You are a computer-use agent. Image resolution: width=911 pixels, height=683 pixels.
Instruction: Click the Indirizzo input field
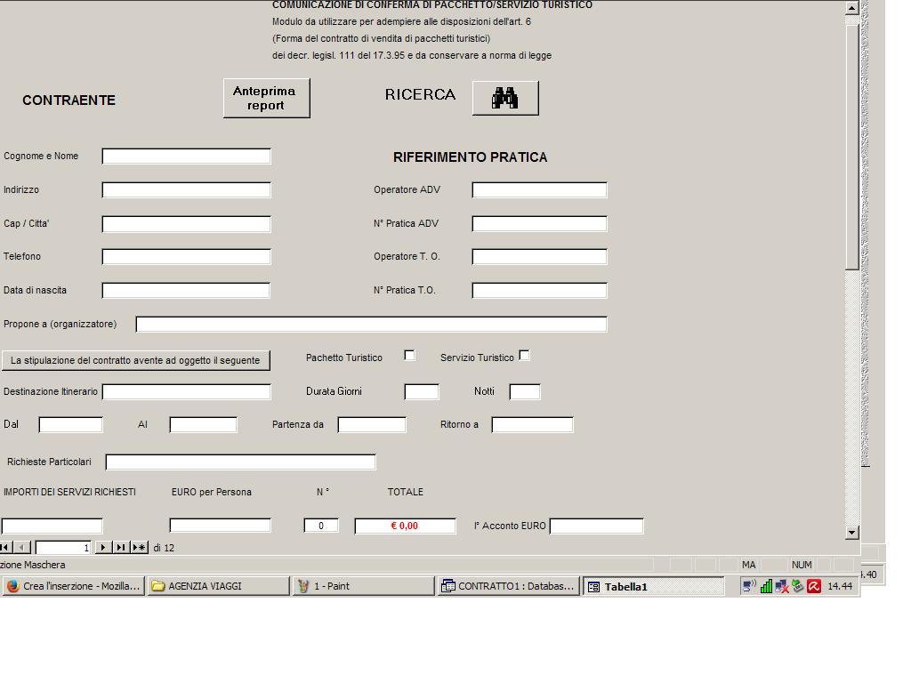coord(187,190)
